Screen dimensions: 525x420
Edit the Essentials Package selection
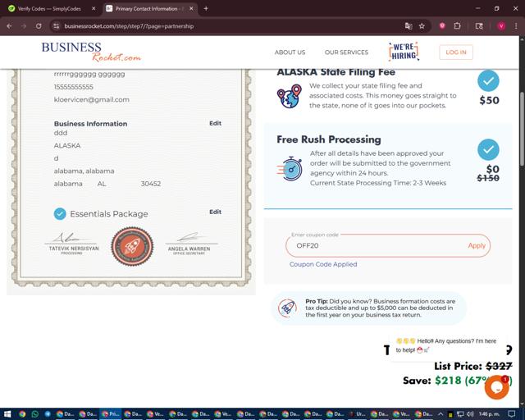[x=215, y=212]
